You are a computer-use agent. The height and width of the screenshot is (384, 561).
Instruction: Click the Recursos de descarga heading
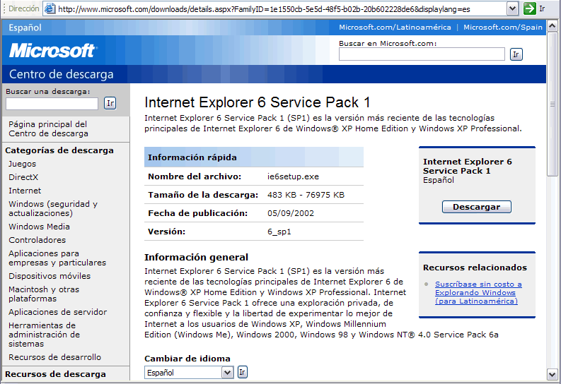pos(55,374)
